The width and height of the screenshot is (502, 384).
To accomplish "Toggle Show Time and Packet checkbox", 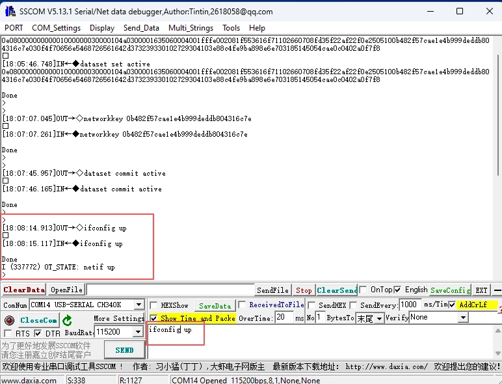I will click(153, 318).
